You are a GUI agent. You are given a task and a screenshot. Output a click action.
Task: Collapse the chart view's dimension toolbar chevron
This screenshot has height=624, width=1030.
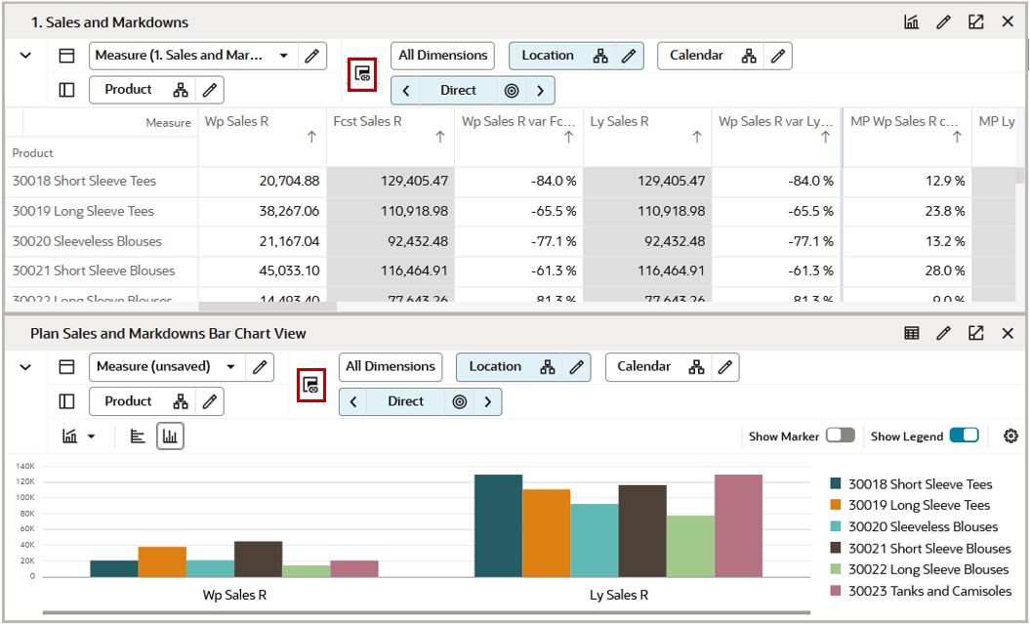point(25,366)
